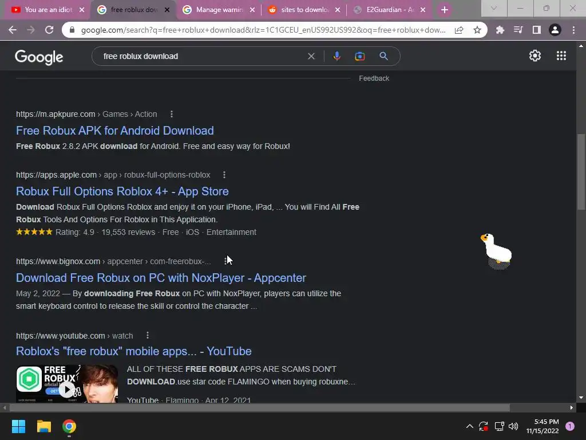586x440 pixels.
Task: Go to Google home via logo
Action: tap(39, 57)
